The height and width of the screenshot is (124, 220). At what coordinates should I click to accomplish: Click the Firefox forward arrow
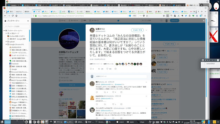click(9, 16)
